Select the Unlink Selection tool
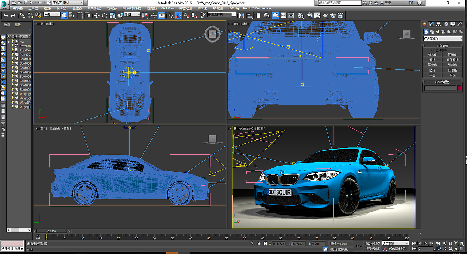467x254 pixels. tap(30, 15)
